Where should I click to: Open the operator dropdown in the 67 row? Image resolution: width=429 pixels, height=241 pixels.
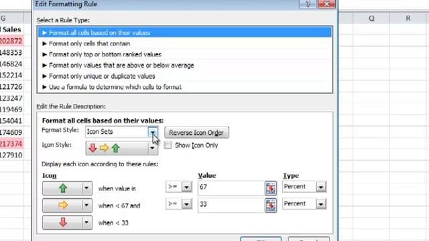(186, 187)
